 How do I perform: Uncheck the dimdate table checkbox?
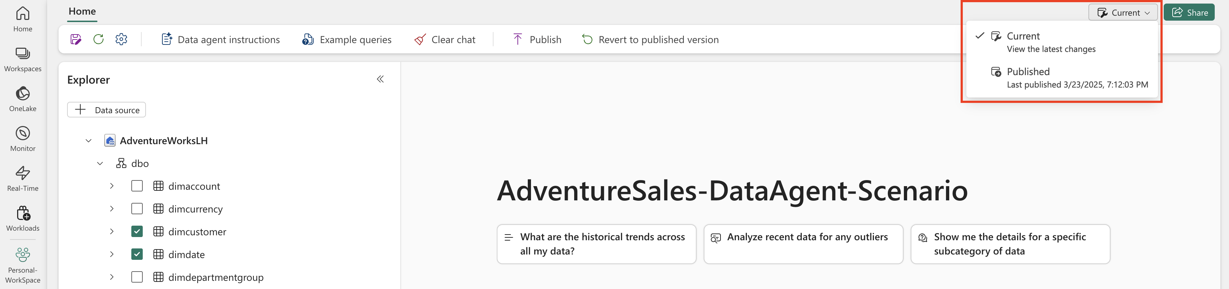coord(137,254)
